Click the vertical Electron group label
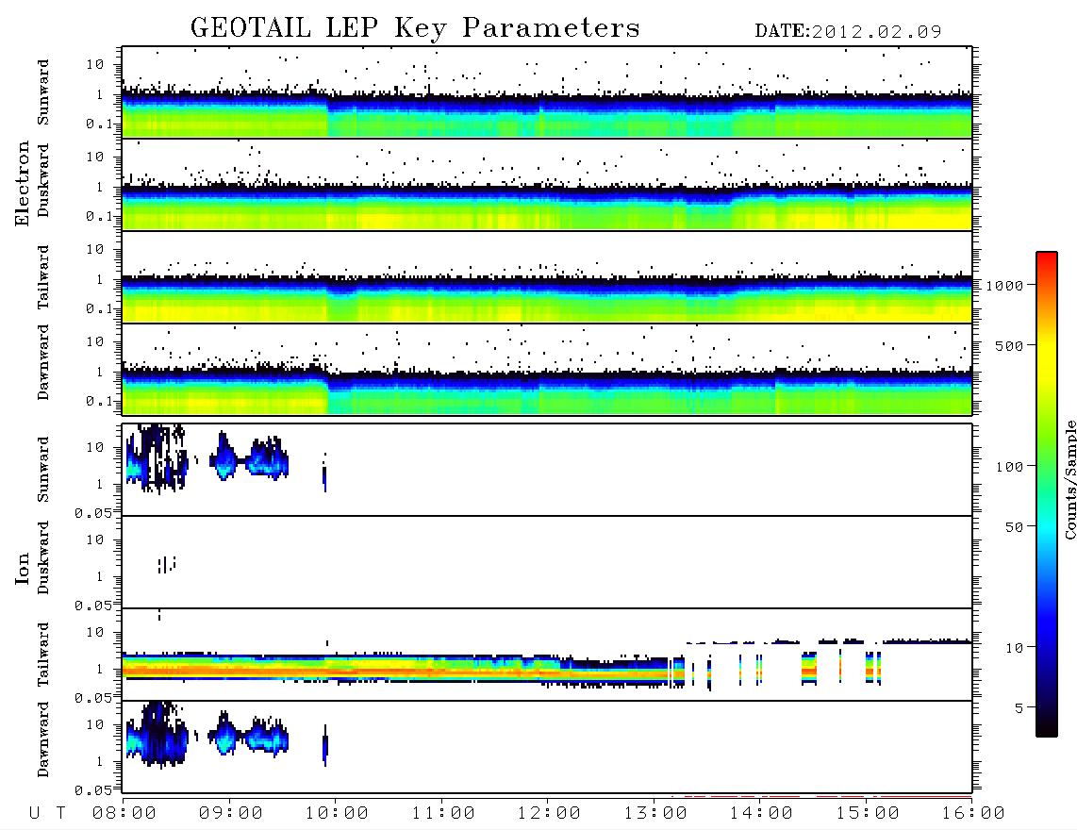Viewport: 1077px width, 830px height. tap(23, 183)
